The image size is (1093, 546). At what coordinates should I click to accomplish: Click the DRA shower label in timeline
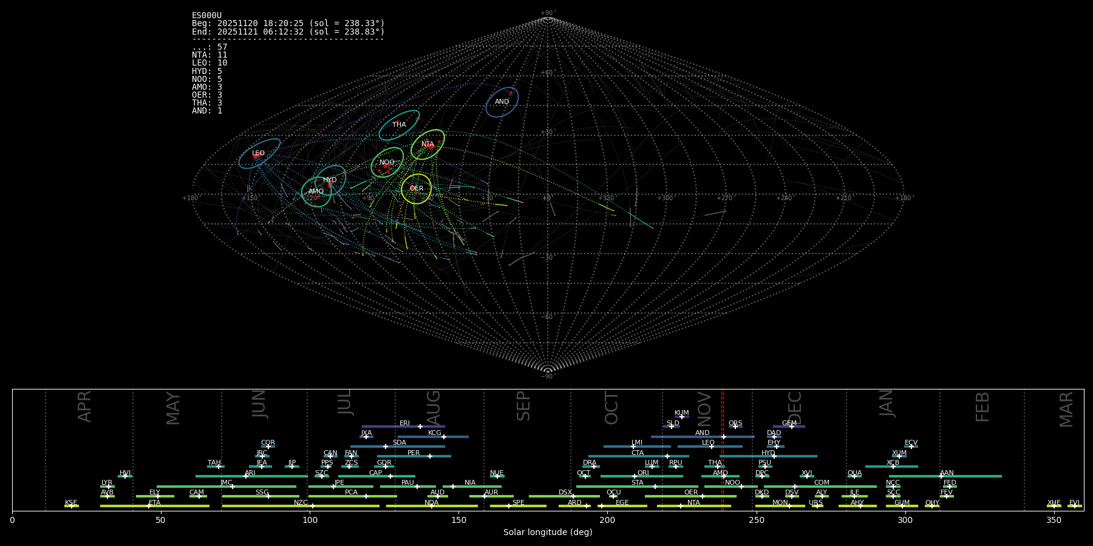(x=590, y=463)
